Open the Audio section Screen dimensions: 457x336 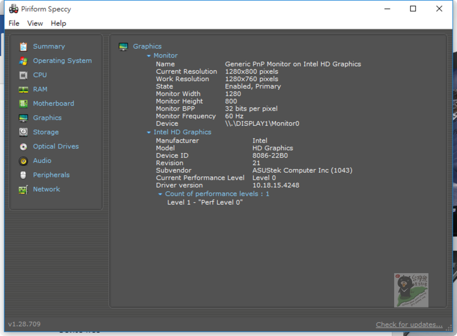click(42, 161)
